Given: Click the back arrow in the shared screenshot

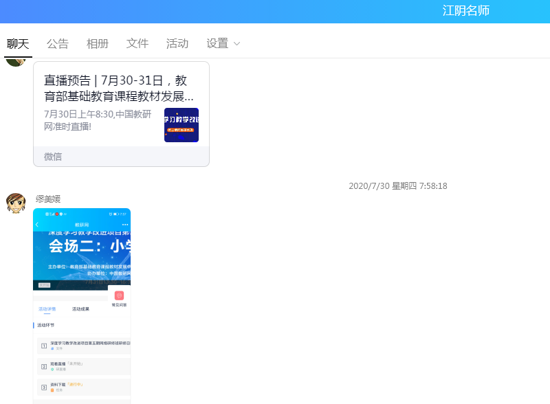Looking at the screenshot, I should pyautogui.click(x=37, y=225).
